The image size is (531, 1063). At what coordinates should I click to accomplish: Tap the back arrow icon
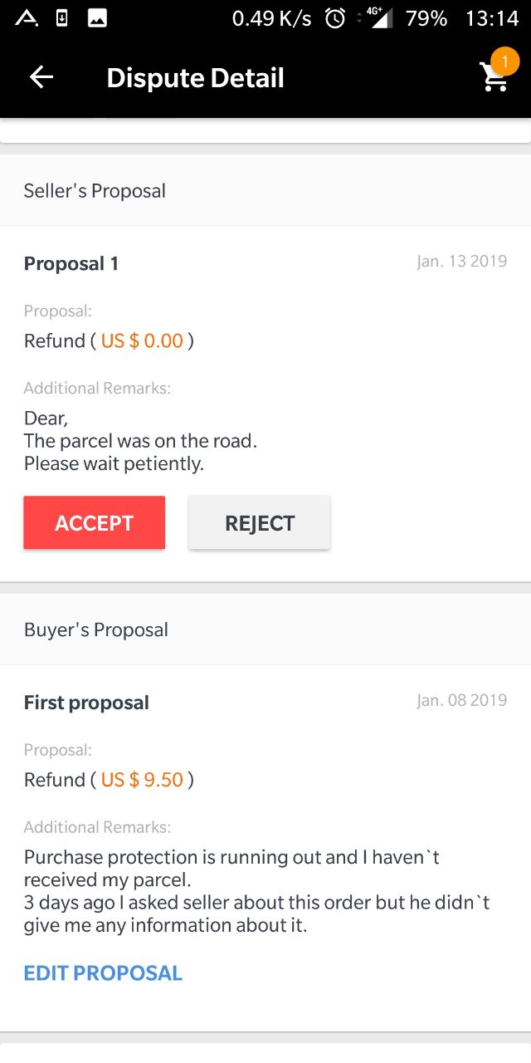[41, 77]
